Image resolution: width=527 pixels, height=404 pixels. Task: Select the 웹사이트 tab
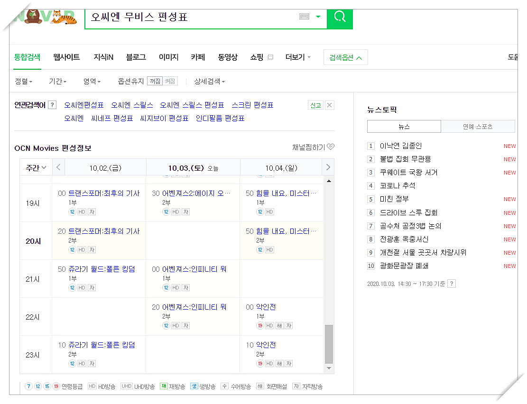click(x=66, y=57)
